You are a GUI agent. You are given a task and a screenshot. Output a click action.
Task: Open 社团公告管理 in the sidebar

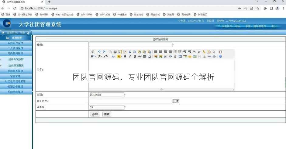(16, 86)
